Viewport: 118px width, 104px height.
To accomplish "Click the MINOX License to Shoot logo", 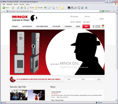I will pos(24,18).
